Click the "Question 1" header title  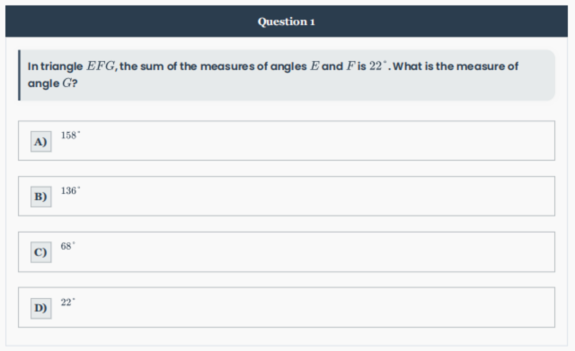pyautogui.click(x=287, y=22)
